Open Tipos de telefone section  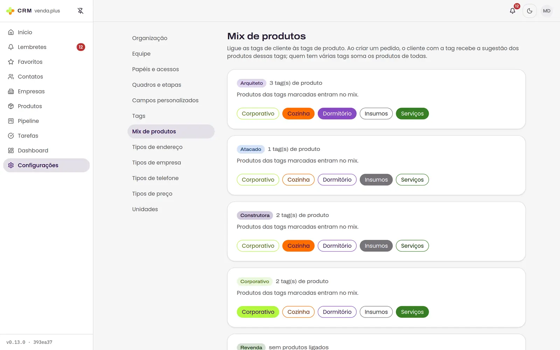[171, 178]
